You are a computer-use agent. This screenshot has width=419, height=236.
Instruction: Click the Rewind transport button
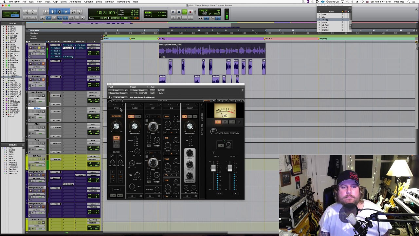coord(179,18)
